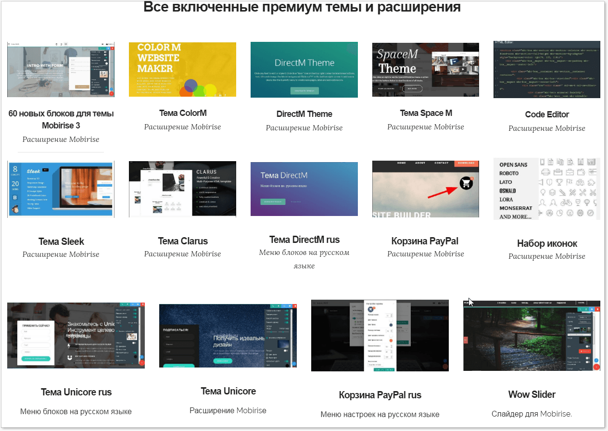Click the Тема Clarus title
The image size is (608, 431).
pos(183,241)
